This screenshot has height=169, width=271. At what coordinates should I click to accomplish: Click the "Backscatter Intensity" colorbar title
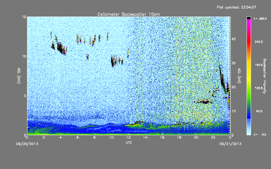pyautogui.click(x=265, y=76)
